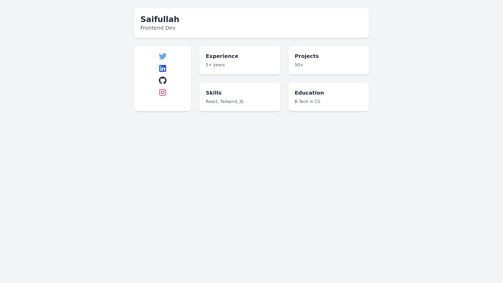Screen dimensions: 503x283
Task: Select the B.Tech in CS text
Action: [x=307, y=101]
